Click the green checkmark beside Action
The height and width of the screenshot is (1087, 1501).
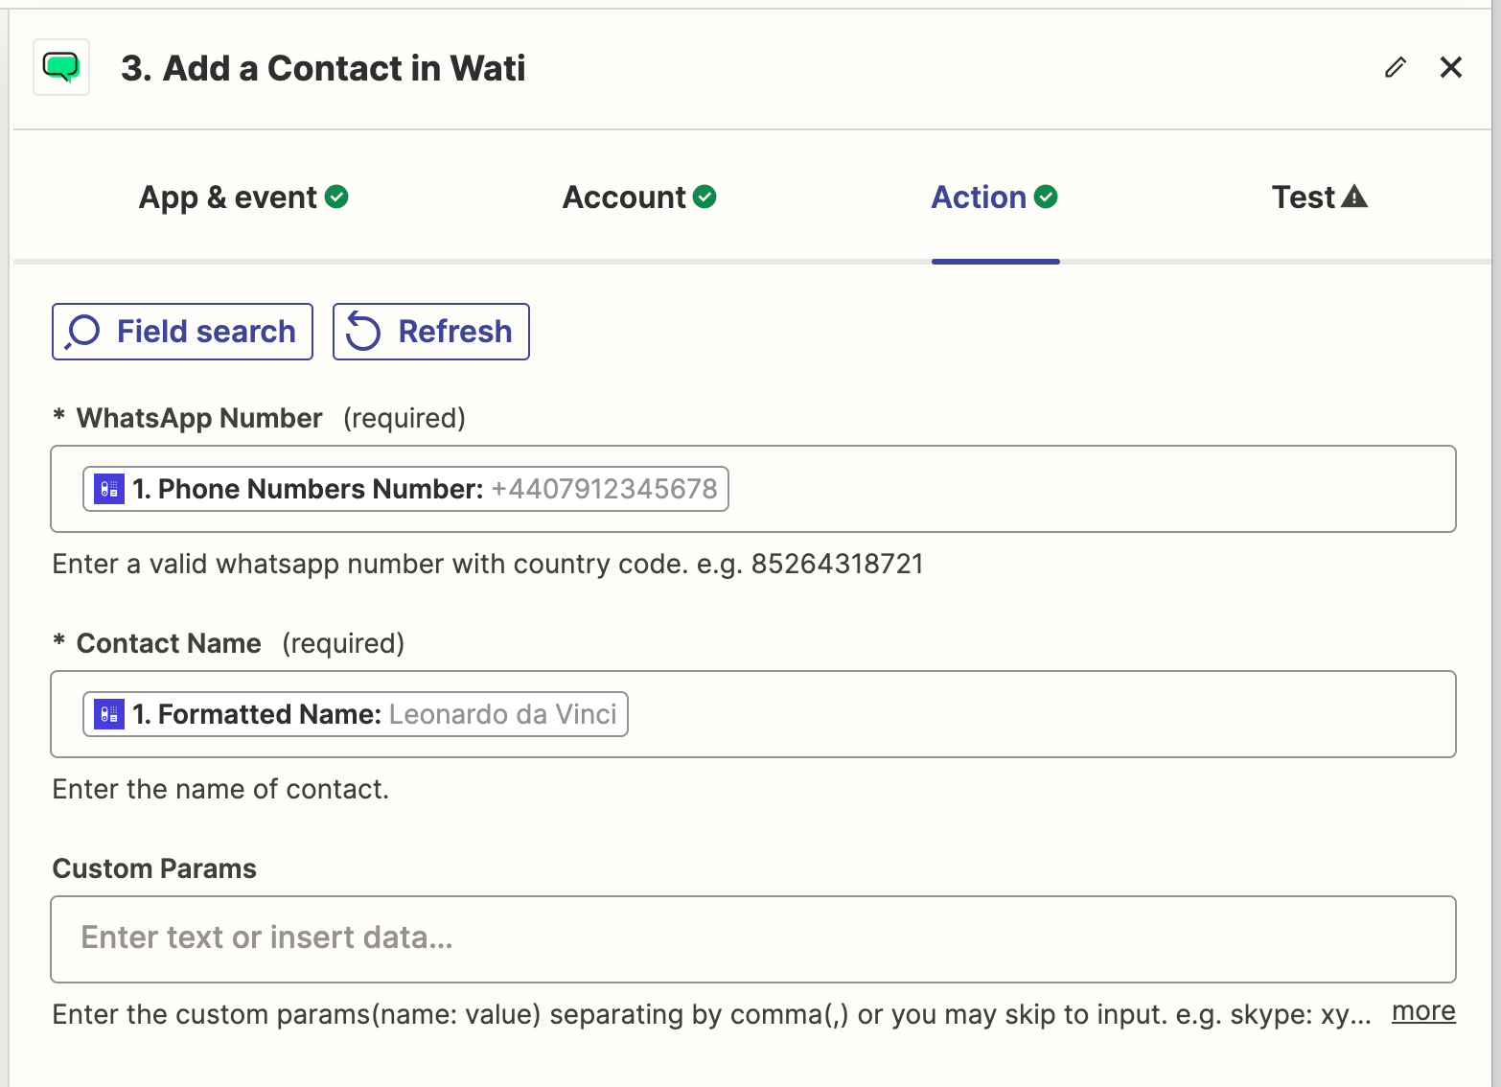[1046, 197]
